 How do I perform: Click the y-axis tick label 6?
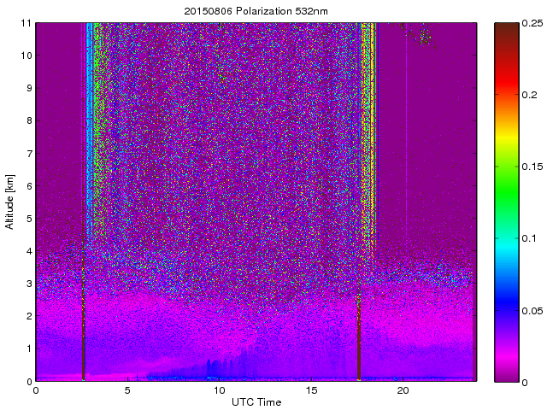pyautogui.click(x=28, y=185)
